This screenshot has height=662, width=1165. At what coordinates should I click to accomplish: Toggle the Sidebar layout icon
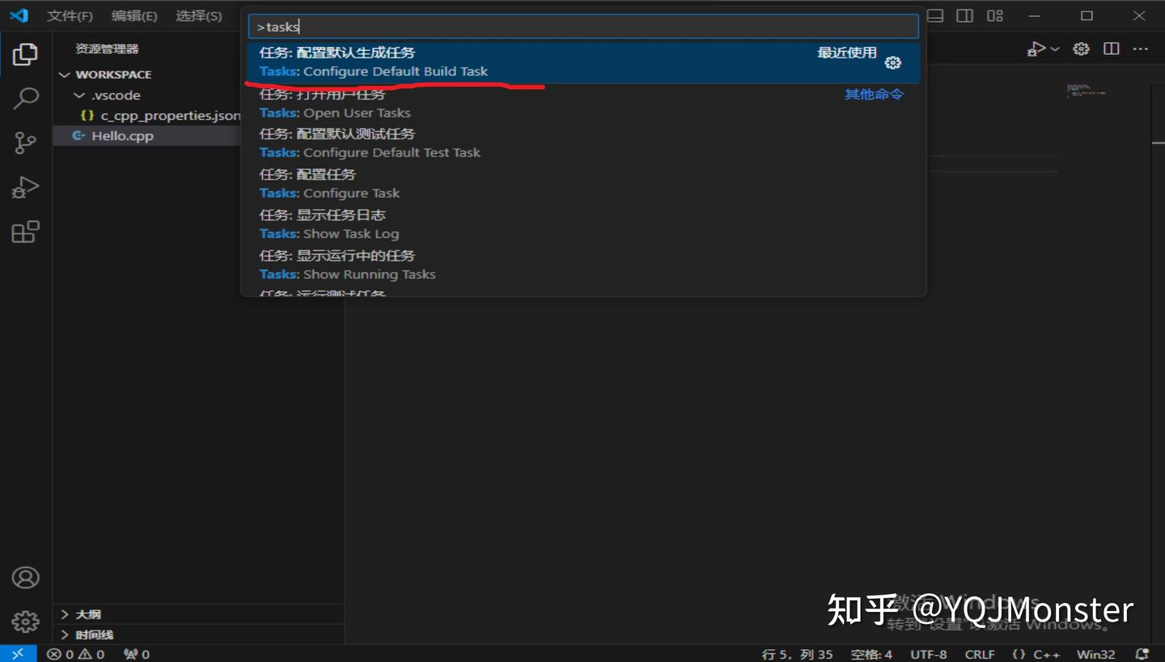964,15
